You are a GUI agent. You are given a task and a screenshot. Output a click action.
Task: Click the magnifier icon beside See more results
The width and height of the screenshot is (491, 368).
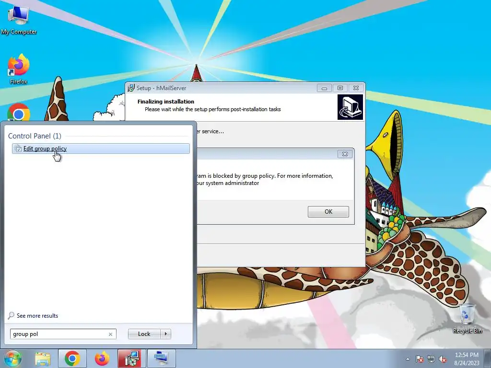(12, 315)
